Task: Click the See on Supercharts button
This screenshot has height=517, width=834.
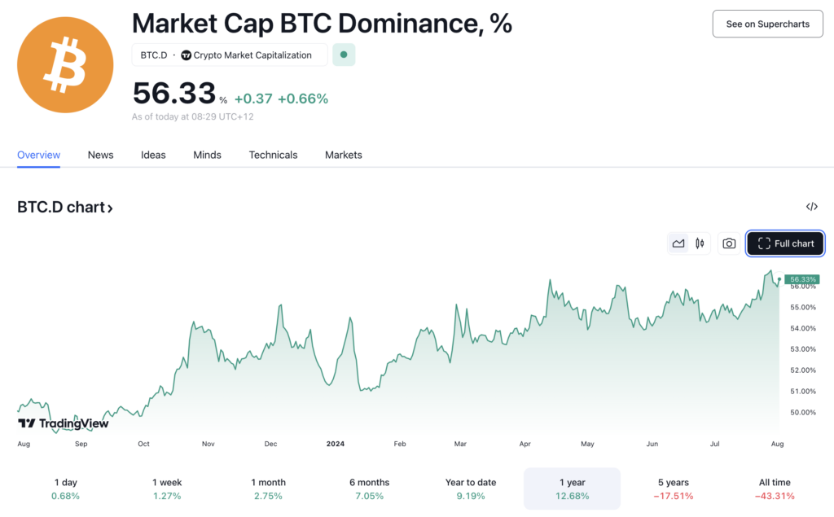Action: pos(767,24)
